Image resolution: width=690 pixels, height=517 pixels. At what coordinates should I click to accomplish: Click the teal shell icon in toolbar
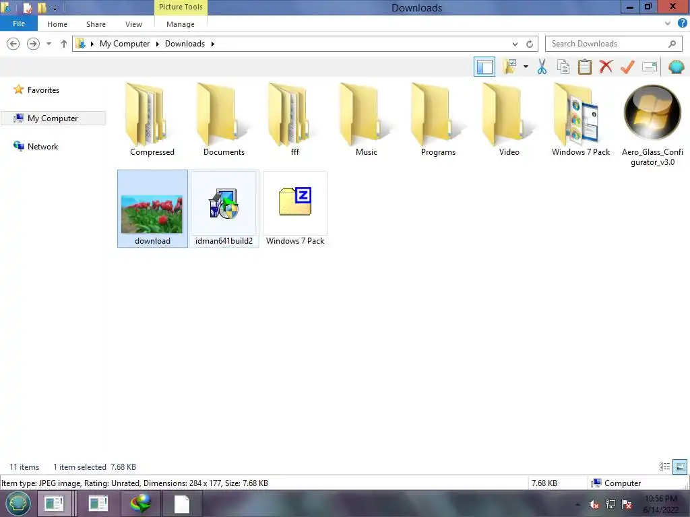point(676,67)
